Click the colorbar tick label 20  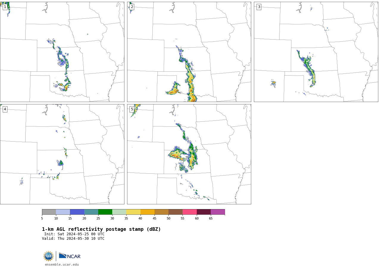(x=84, y=219)
